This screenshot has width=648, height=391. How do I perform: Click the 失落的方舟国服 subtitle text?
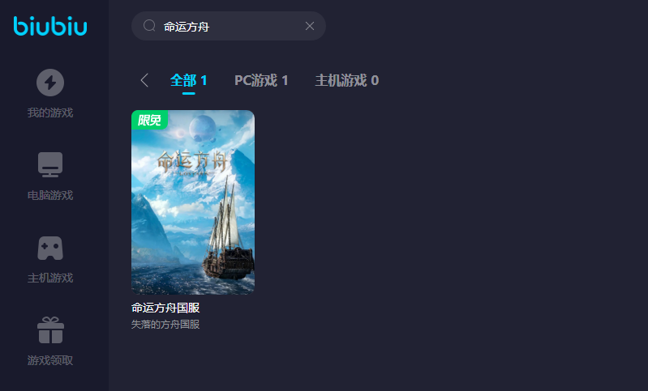(165, 324)
